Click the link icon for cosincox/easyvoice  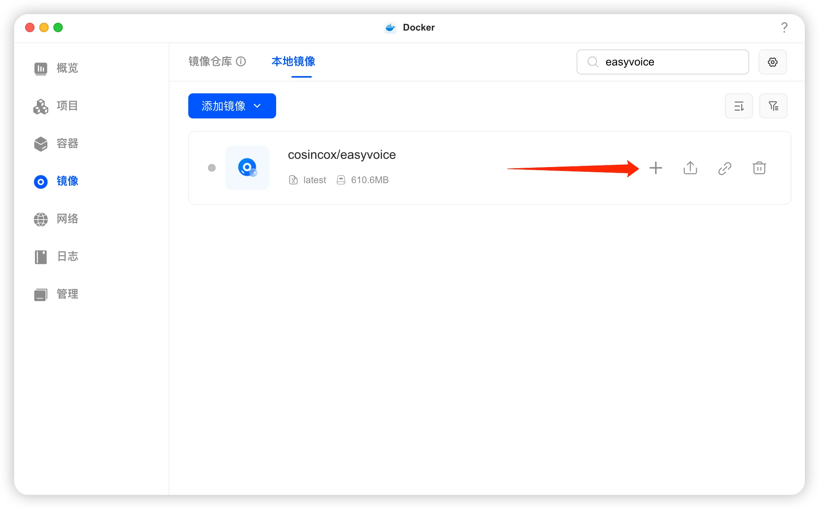tap(724, 168)
